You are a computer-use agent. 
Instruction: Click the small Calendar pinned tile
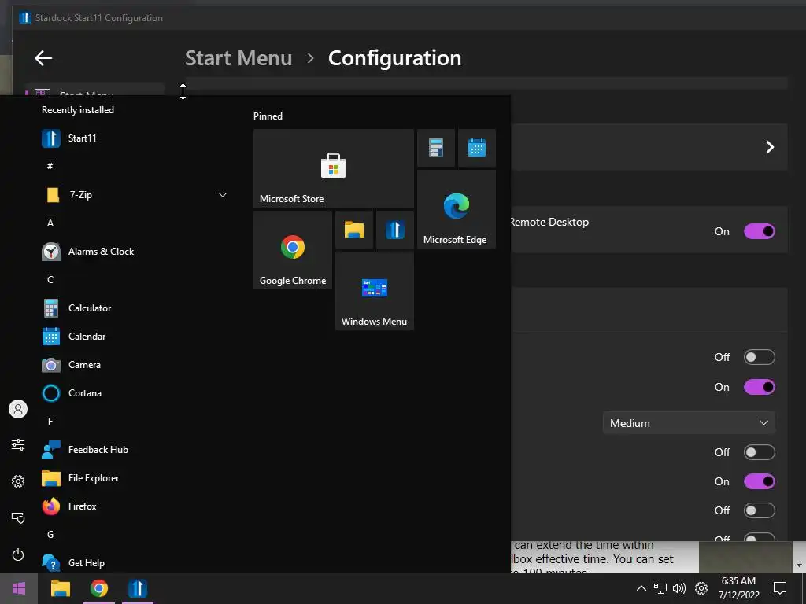click(x=477, y=148)
